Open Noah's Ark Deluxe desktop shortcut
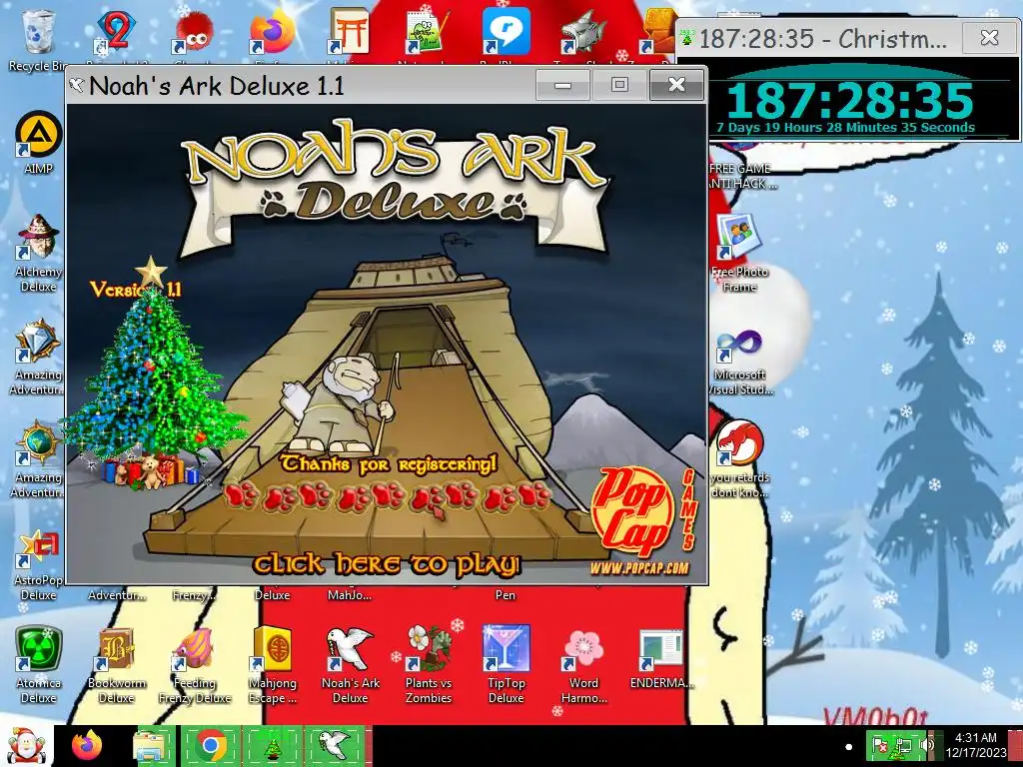 [x=351, y=665]
